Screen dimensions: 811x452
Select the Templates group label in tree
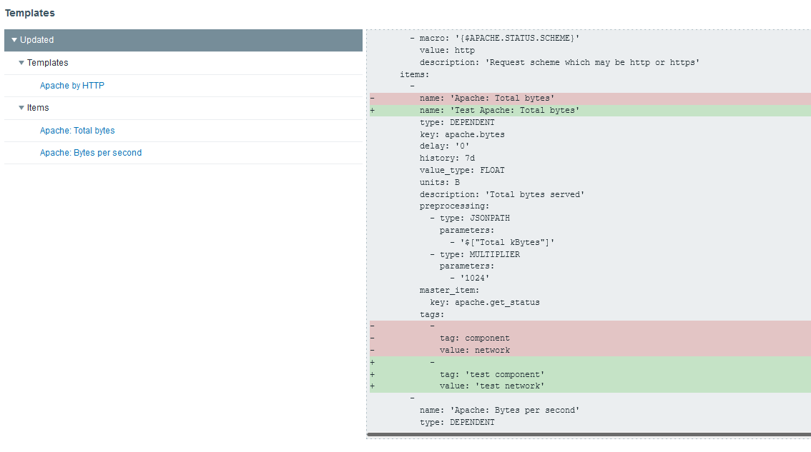coord(48,63)
